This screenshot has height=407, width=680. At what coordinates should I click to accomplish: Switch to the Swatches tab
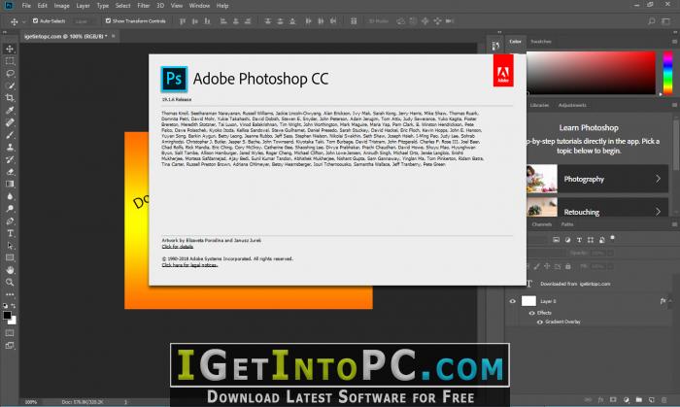point(541,42)
